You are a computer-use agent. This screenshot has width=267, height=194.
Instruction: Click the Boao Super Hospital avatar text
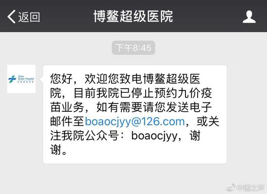coord(26,78)
